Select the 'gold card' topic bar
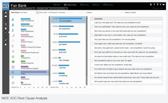This screenshot has width=168, height=103. 62,50
